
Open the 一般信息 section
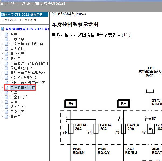(x=17, y=39)
